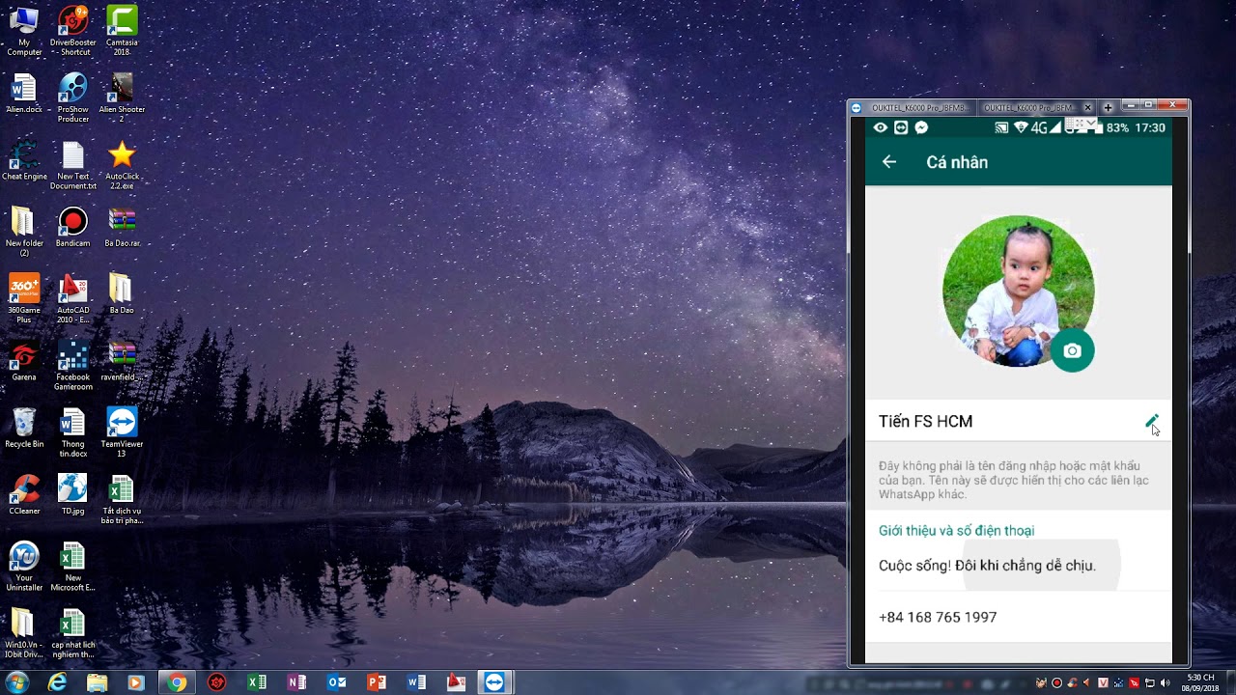Open ravenfield archive on desktop
1236x695 pixels.
point(122,361)
